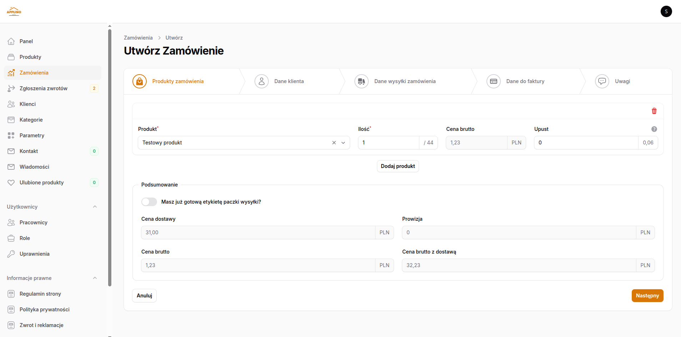Viewport: 681px width, 337px height.
Task: Toggle the ready shipping label switch
Action: click(x=149, y=202)
